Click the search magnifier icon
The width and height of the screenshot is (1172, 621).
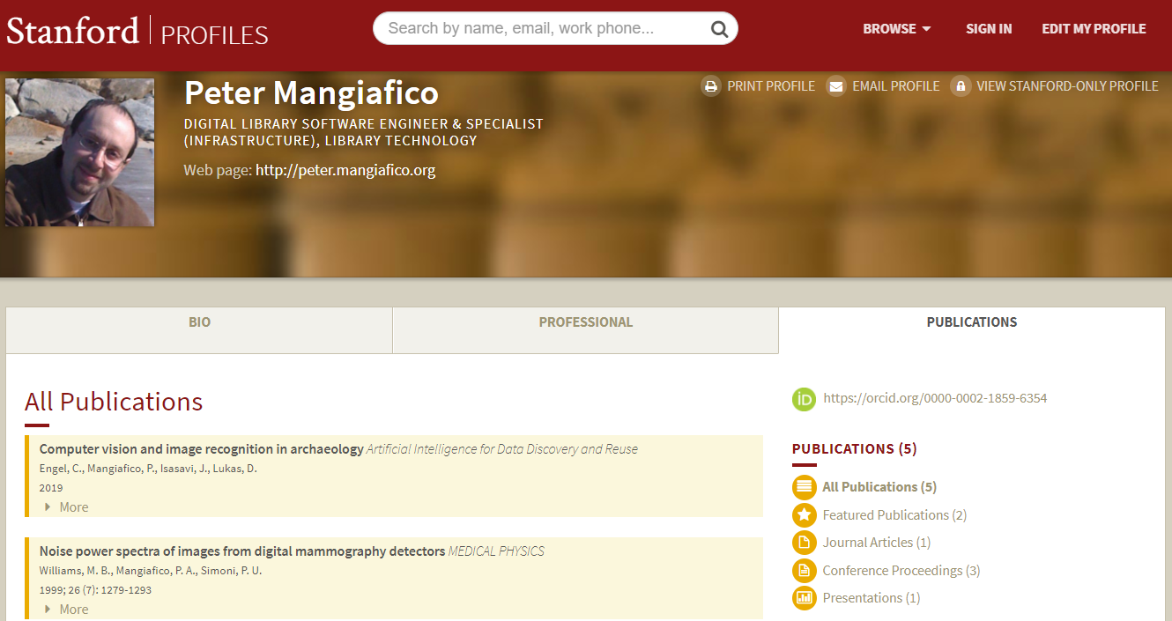point(719,29)
